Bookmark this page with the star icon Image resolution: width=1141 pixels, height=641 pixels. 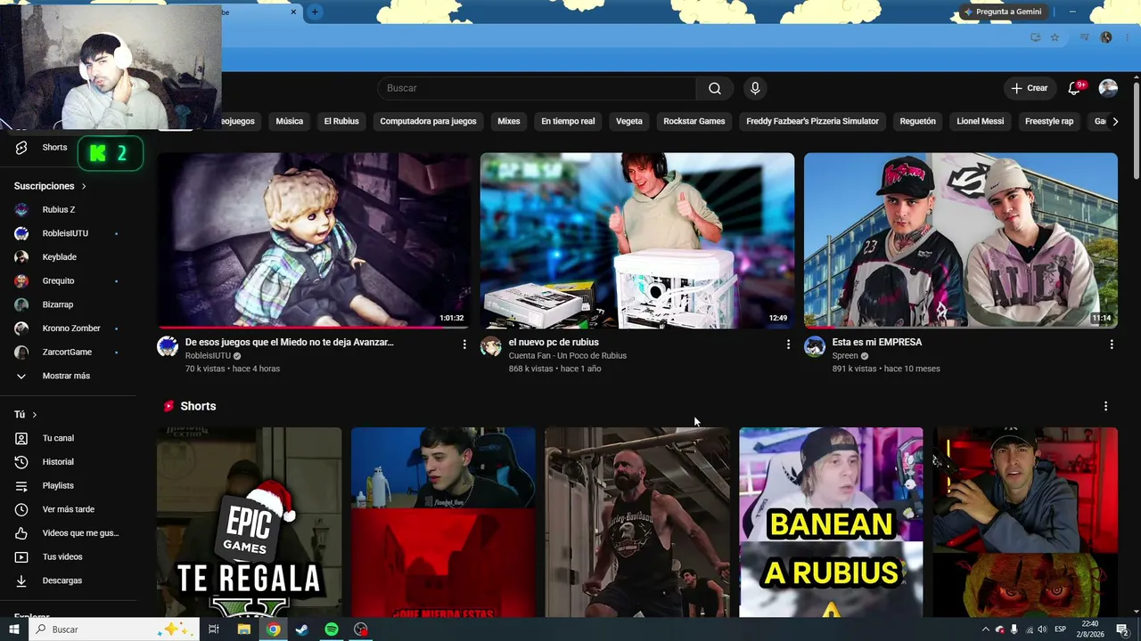pyautogui.click(x=1055, y=37)
